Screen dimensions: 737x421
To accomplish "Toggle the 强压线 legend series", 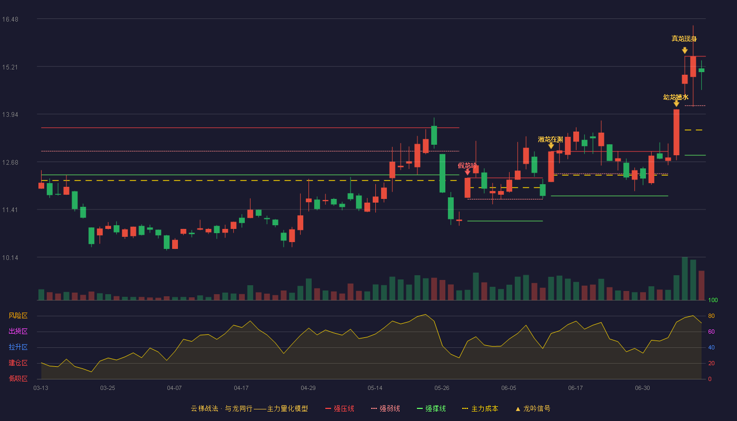I will pyautogui.click(x=340, y=408).
